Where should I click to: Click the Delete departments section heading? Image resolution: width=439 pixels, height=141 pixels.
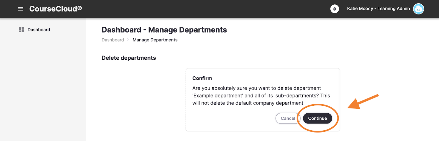coord(129,58)
